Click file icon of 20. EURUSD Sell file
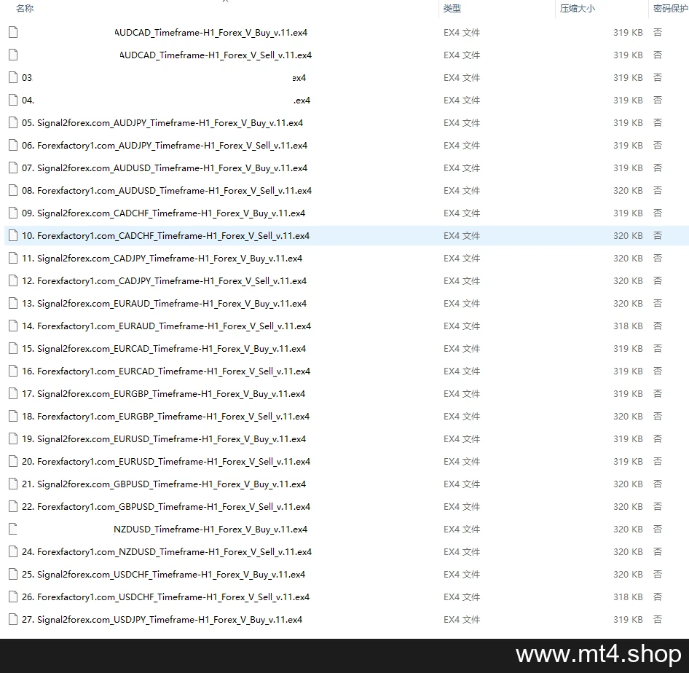The height and width of the screenshot is (673, 689). point(13,461)
